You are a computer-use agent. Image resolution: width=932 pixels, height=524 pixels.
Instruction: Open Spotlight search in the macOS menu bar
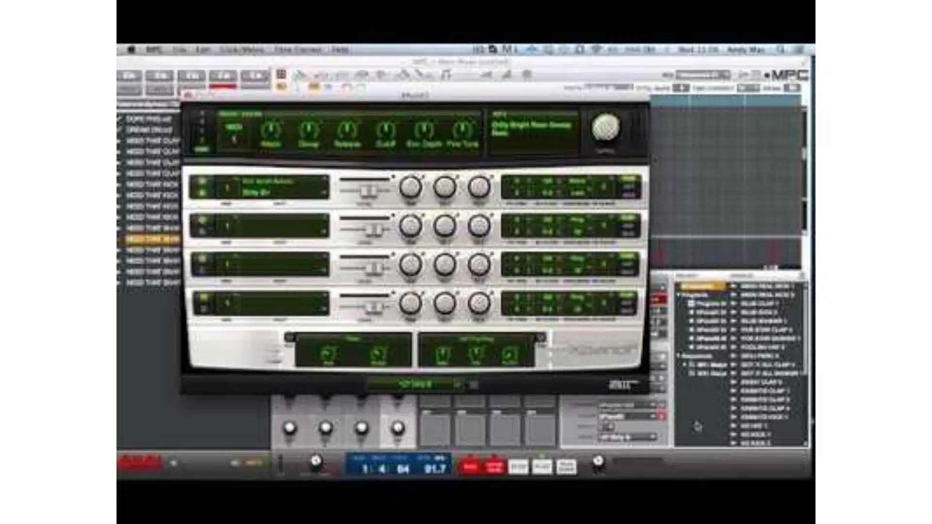click(x=780, y=49)
